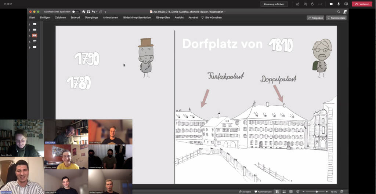The width and height of the screenshot is (376, 194).
Task: Click the zoom slider in status bar
Action: coord(316,191)
